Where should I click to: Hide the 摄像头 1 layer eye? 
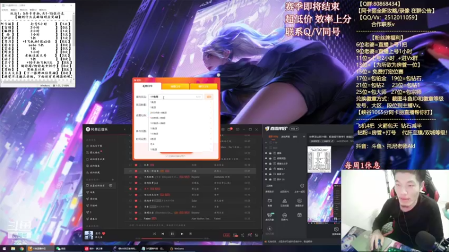pyautogui.click(x=266, y=169)
